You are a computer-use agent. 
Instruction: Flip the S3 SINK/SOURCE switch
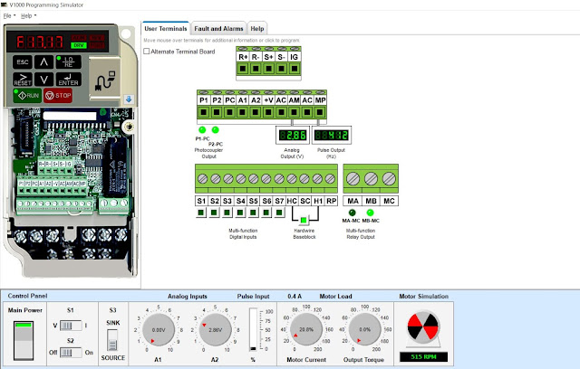pos(112,340)
